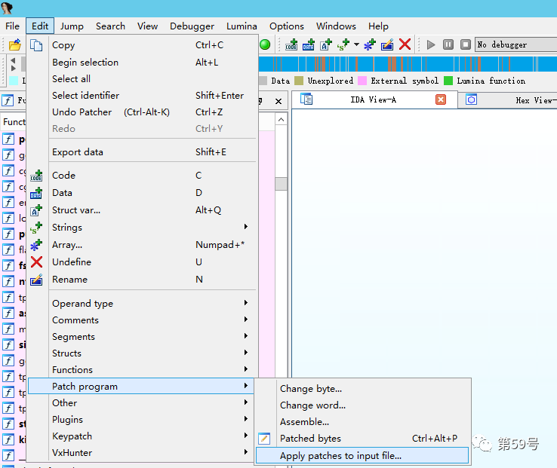Click the Patched bytes pencil icon
The image size is (557, 468).
pyautogui.click(x=264, y=439)
